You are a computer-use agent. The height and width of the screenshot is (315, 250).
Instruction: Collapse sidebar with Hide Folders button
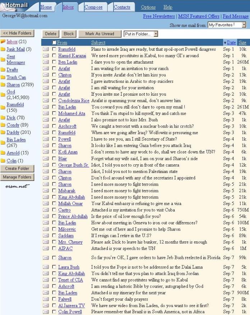coord(17,33)
